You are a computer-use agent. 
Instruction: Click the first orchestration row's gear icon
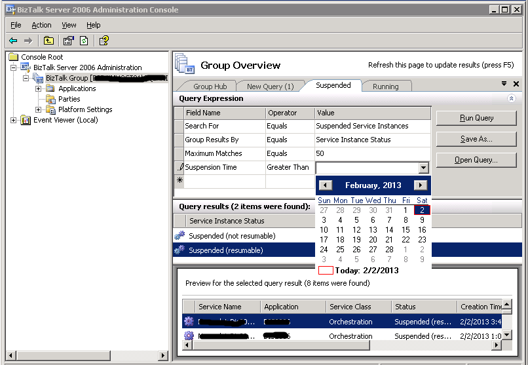point(189,321)
